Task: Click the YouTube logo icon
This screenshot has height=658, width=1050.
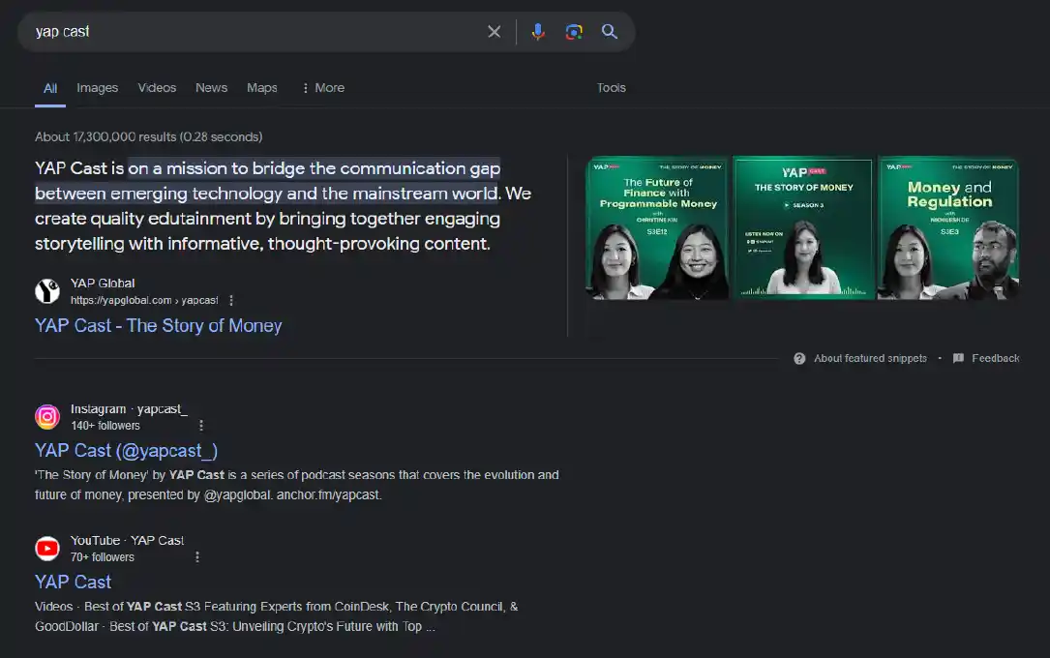Action: (47, 549)
